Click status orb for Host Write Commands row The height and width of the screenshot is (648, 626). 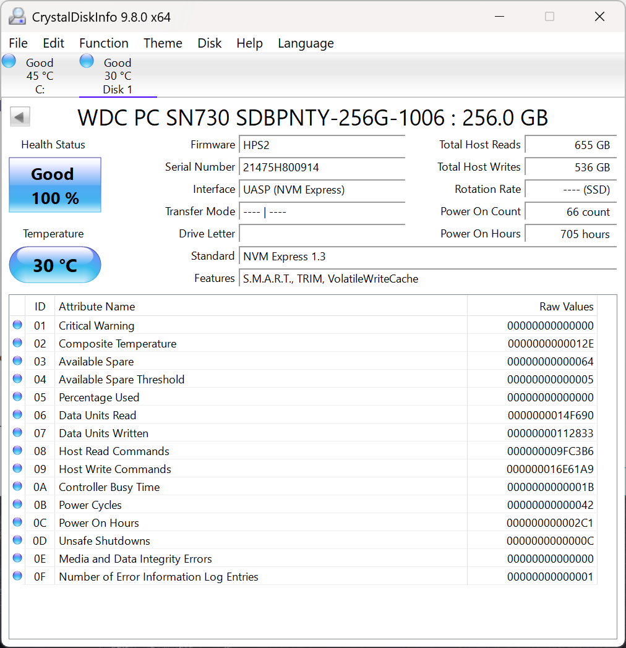point(17,468)
